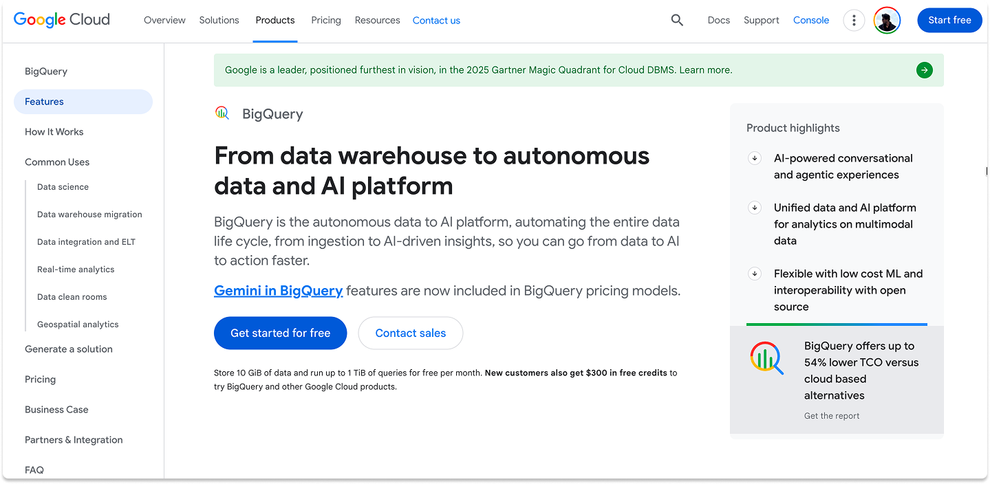Click the Start free button
Screen dimensions: 990x484
[949, 21]
